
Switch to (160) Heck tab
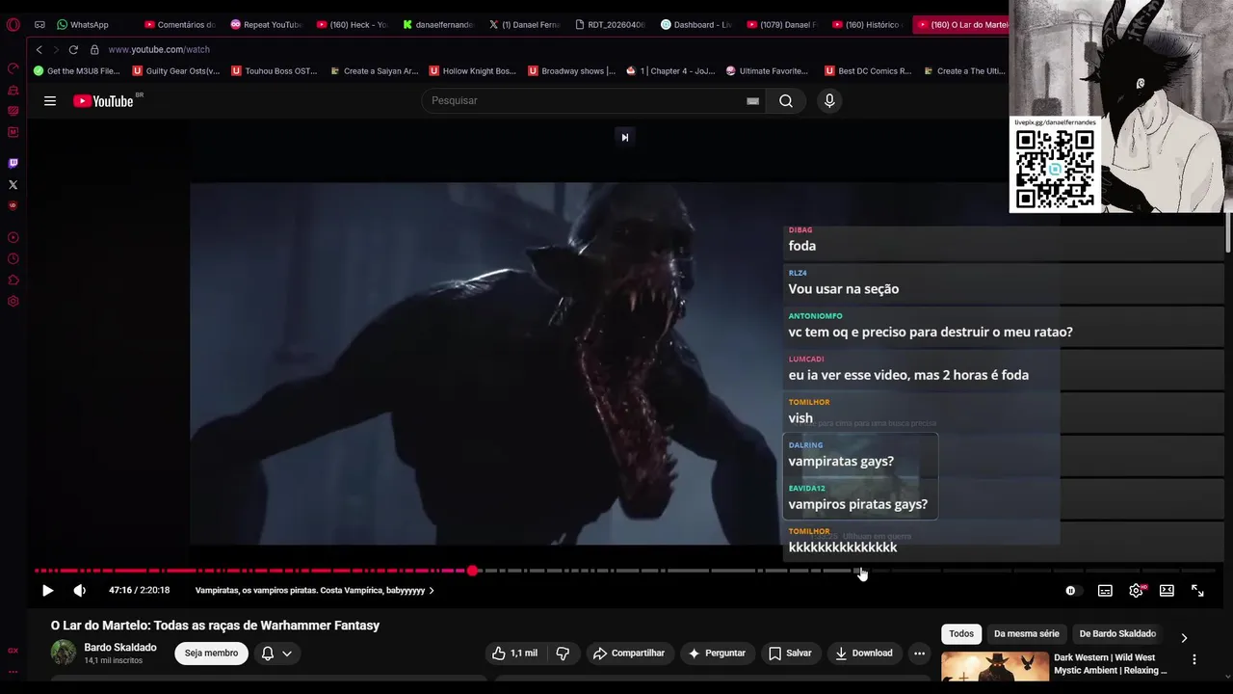coord(353,25)
